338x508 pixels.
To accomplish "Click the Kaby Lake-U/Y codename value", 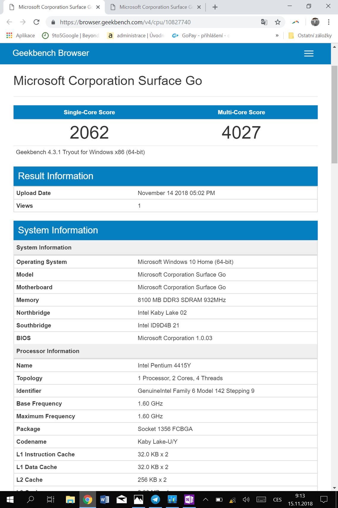I will [157, 442].
